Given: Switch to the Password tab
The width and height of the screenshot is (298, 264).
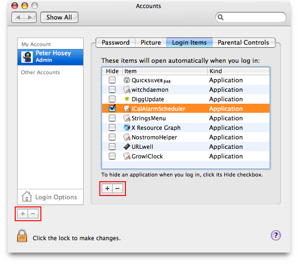Looking at the screenshot, I should click(115, 42).
